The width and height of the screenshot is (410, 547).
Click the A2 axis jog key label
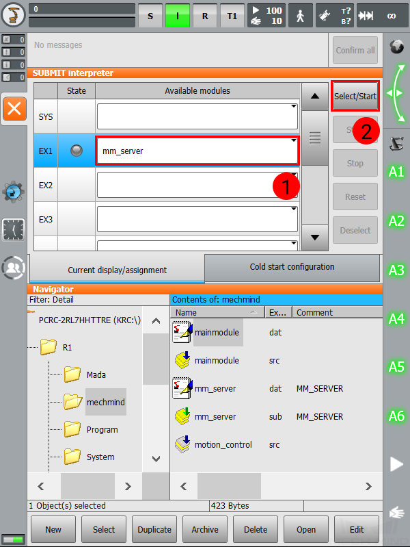point(396,221)
